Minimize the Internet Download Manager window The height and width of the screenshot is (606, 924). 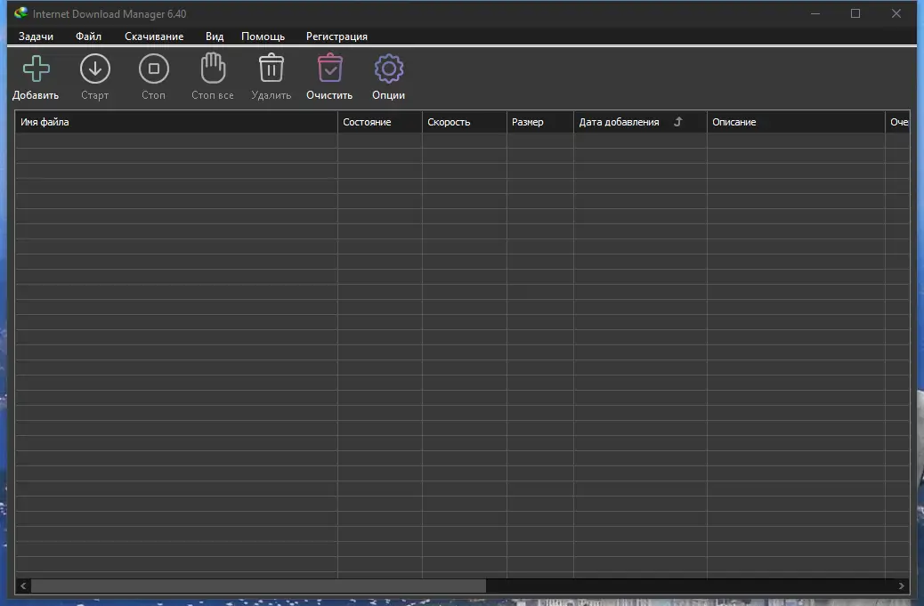point(815,13)
